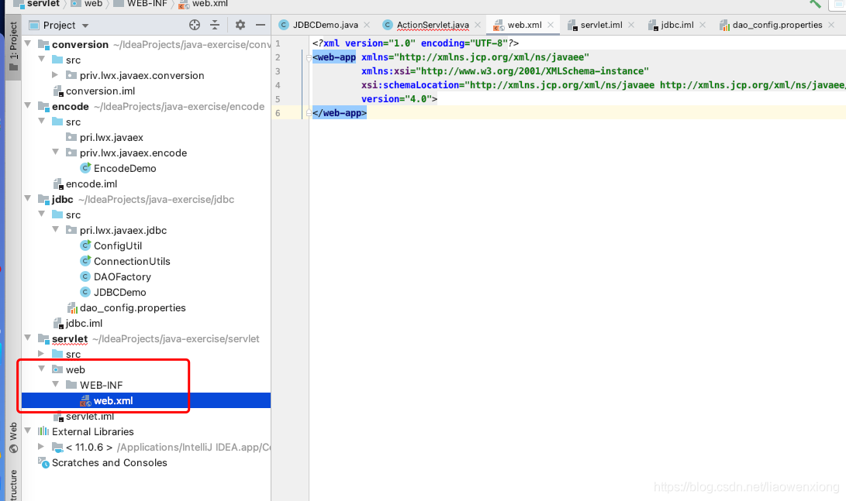The height and width of the screenshot is (501, 846).
Task: Collapse External Libraries node
Action: click(x=27, y=431)
